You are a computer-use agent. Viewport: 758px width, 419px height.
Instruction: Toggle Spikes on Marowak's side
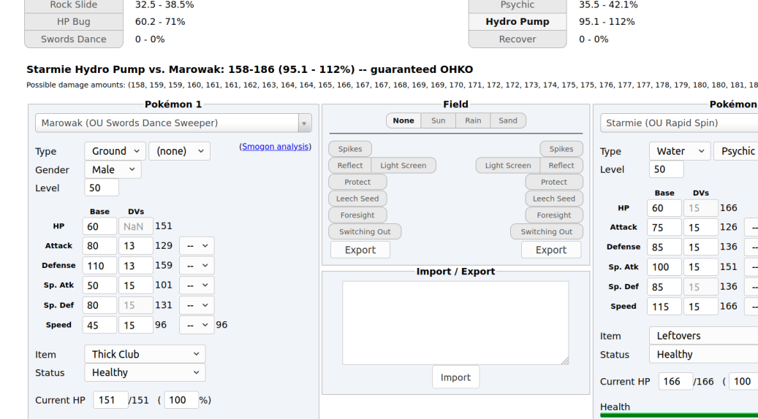click(x=350, y=149)
